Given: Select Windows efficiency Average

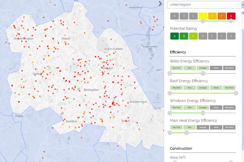Looking at the screenshot, I should coord(203,107).
